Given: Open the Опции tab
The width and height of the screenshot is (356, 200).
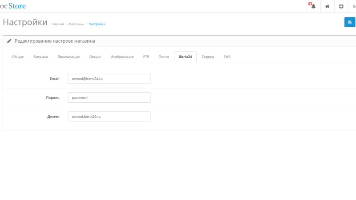Looking at the screenshot, I should (95, 57).
